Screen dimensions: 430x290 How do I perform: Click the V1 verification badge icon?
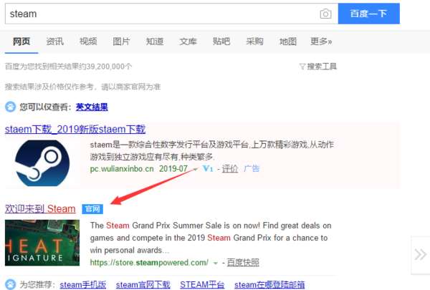[x=208, y=168]
